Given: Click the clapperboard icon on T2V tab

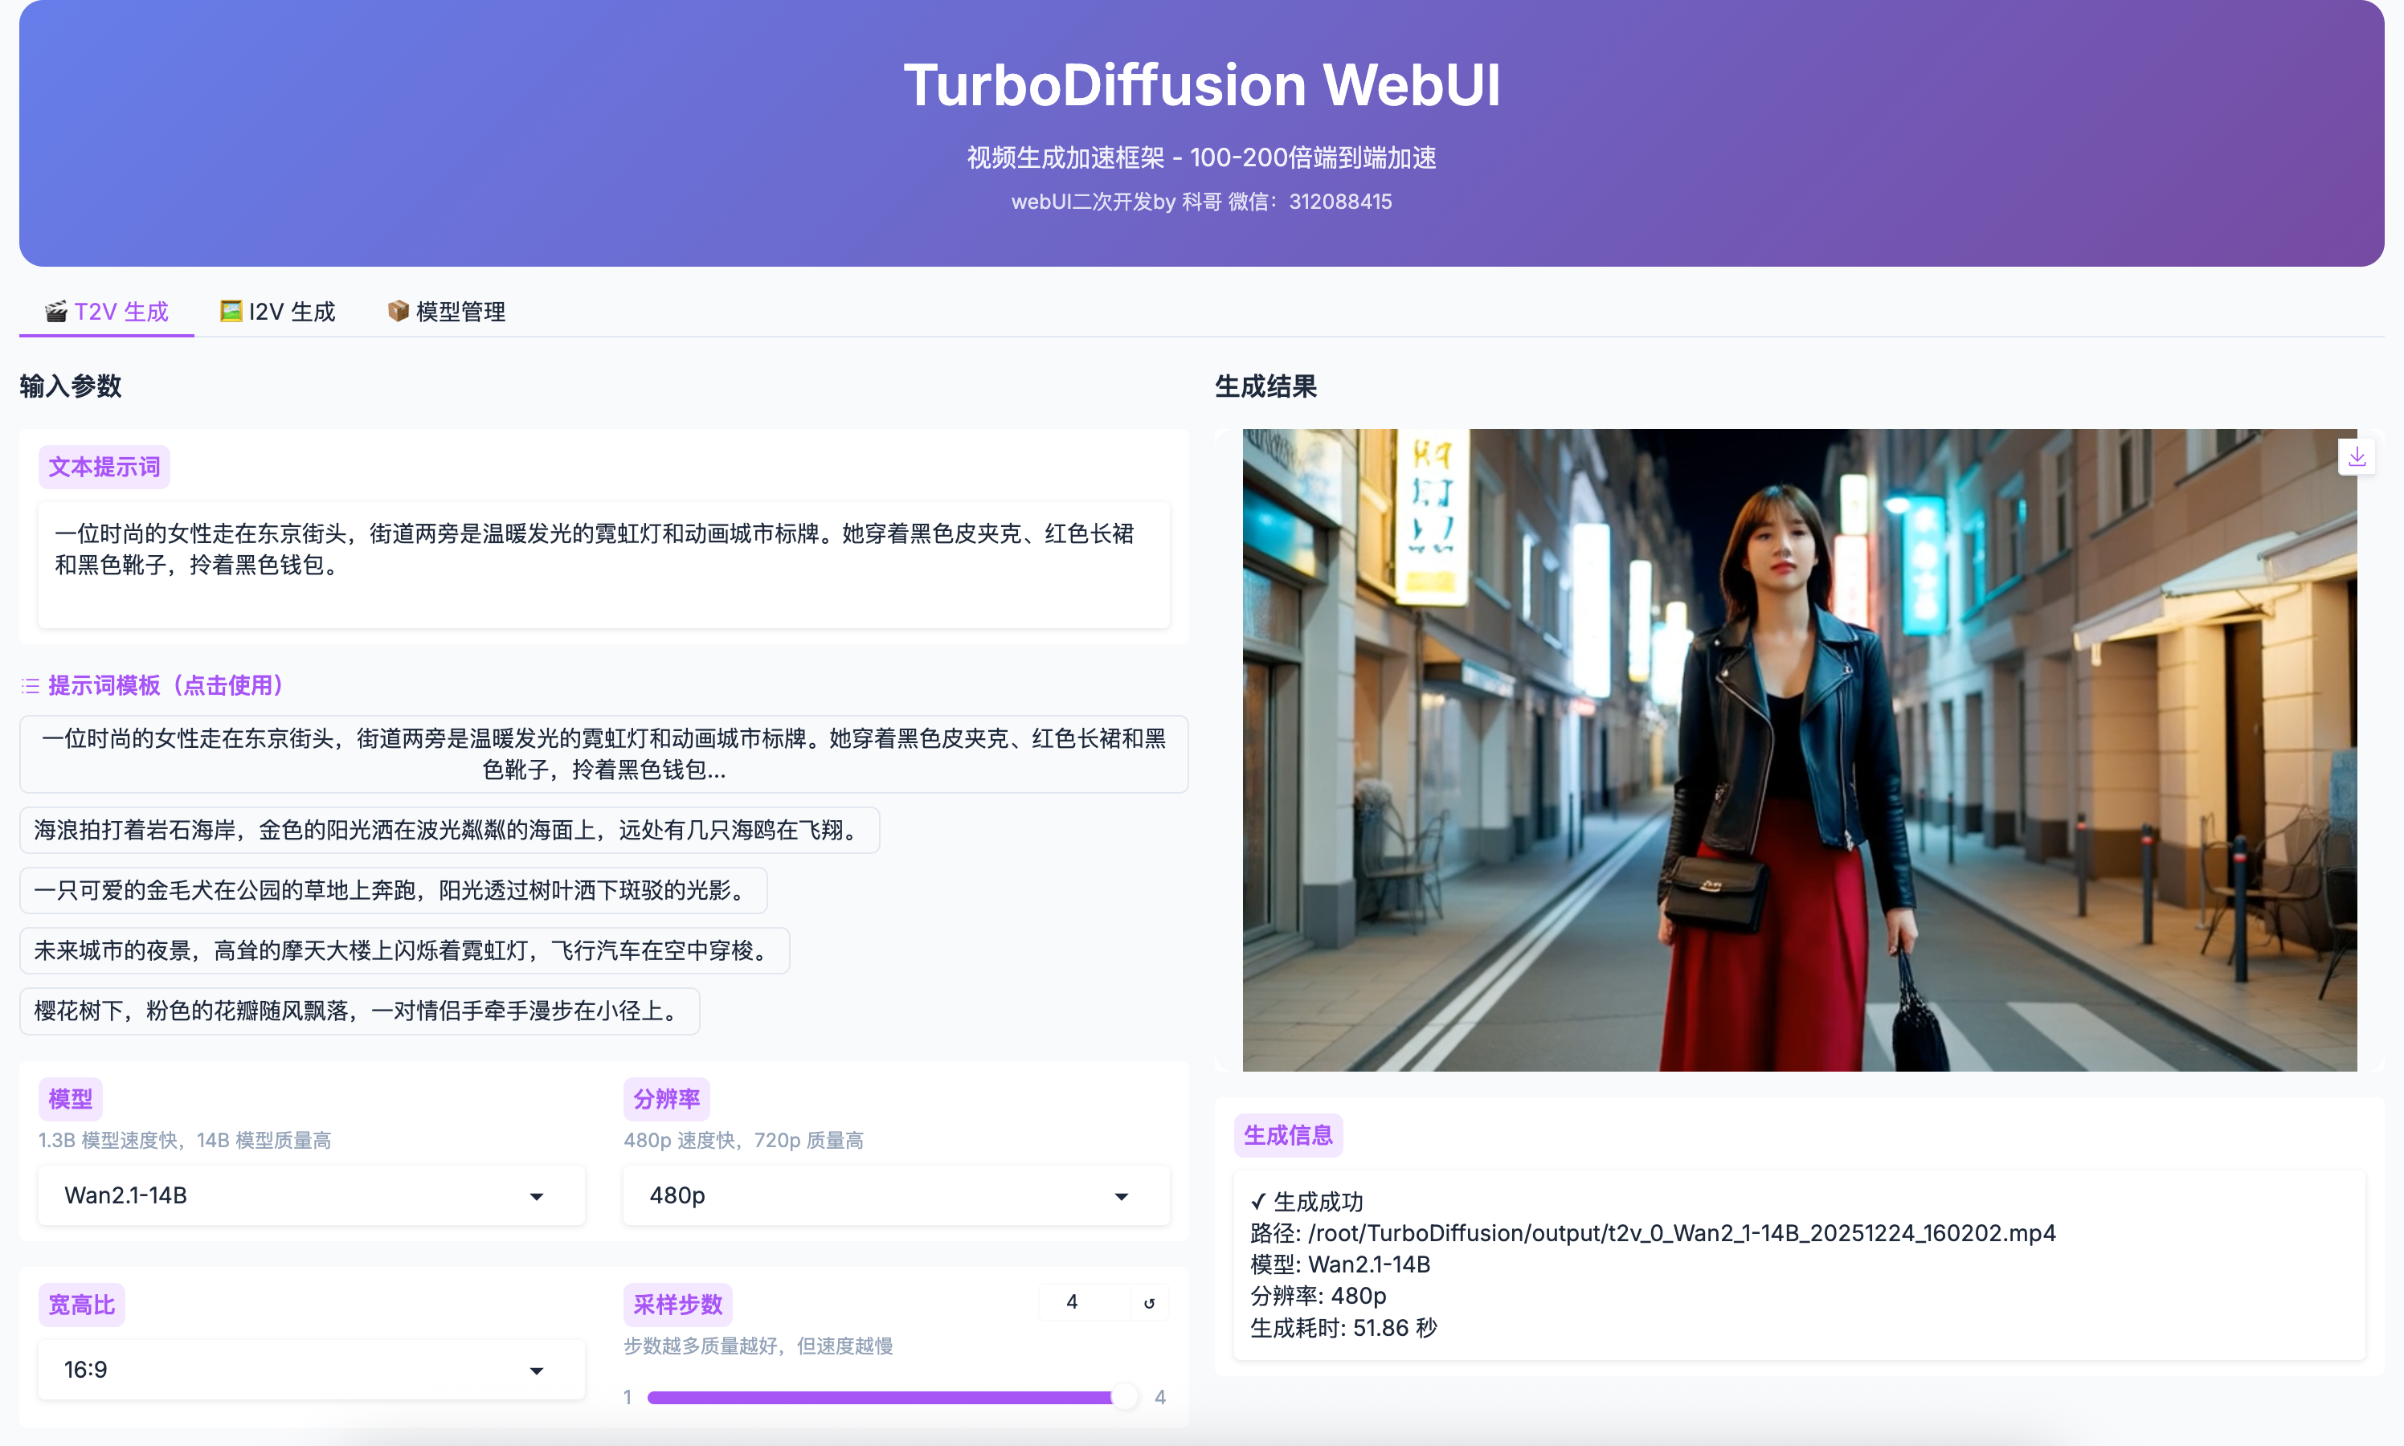Looking at the screenshot, I should (x=56, y=311).
